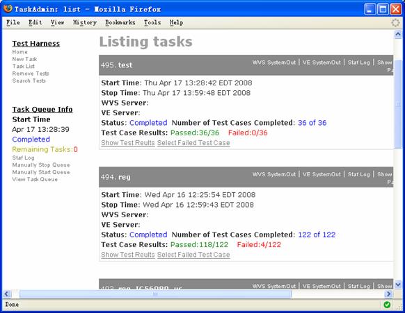Click 'Thu Apr 17 13:28:42 EDT 2008' start time
Viewport: 405px width, 313px height.
(198, 83)
